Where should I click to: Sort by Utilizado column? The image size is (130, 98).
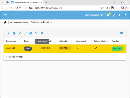click(64, 41)
